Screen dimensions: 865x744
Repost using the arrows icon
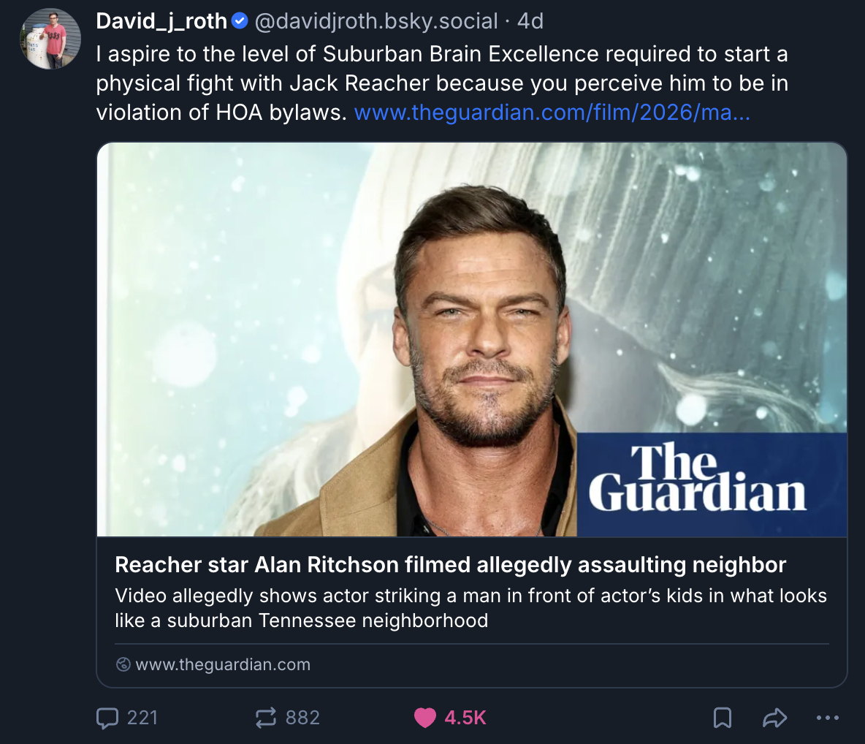click(x=266, y=718)
